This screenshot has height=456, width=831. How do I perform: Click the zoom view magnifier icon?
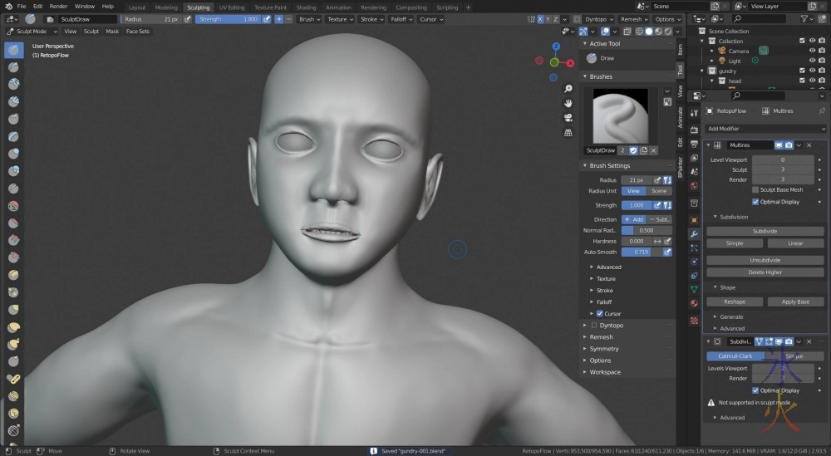(x=568, y=89)
